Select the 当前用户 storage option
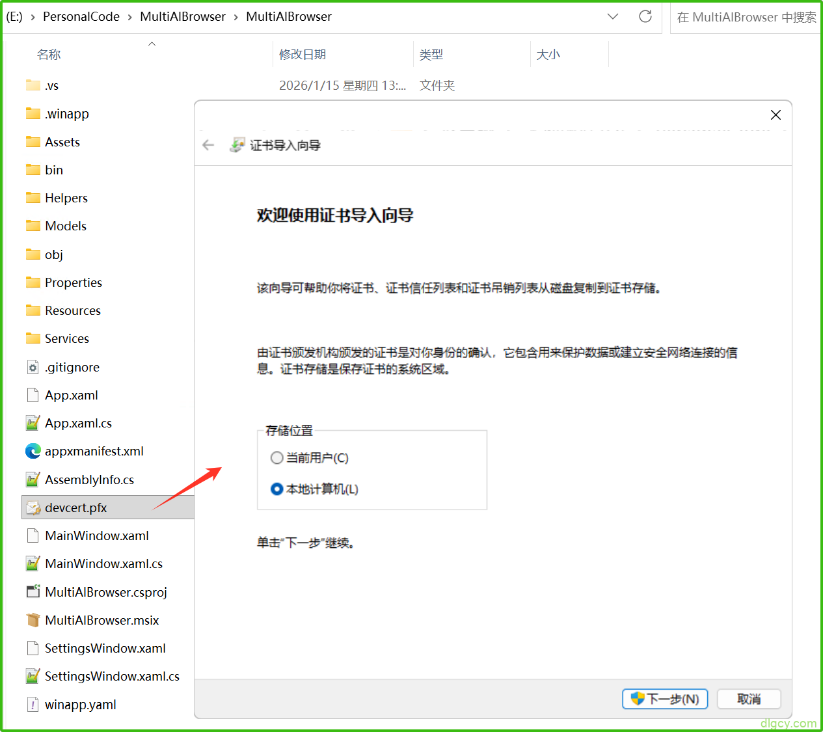 [x=277, y=457]
